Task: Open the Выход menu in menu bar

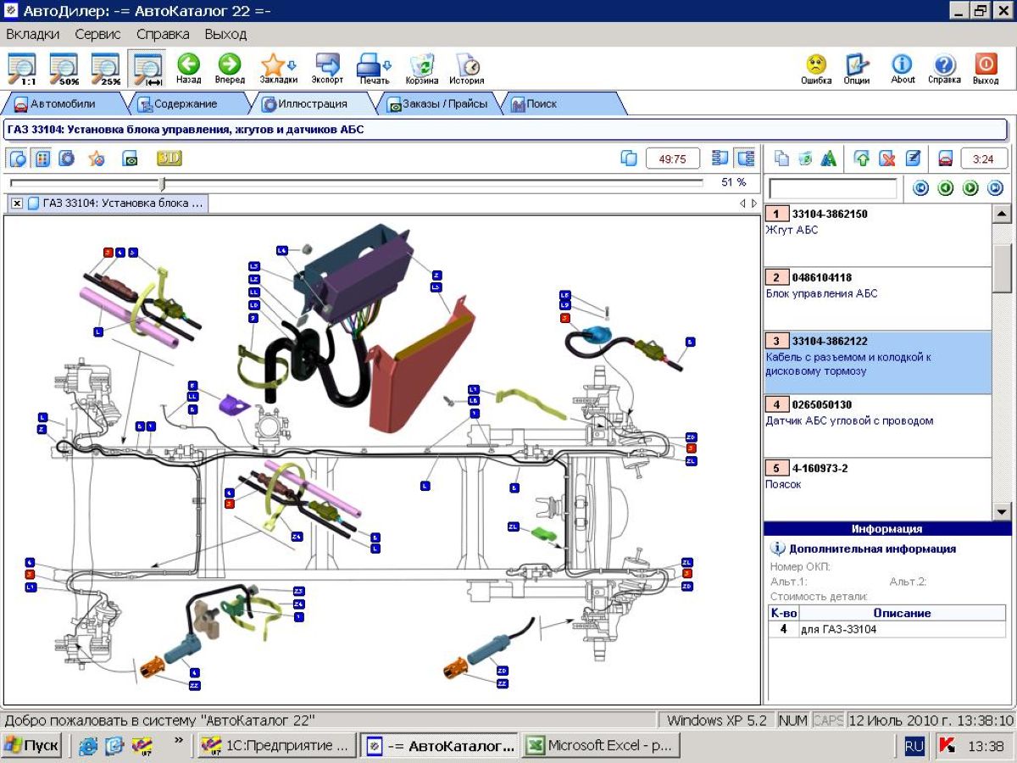Action: [x=225, y=35]
